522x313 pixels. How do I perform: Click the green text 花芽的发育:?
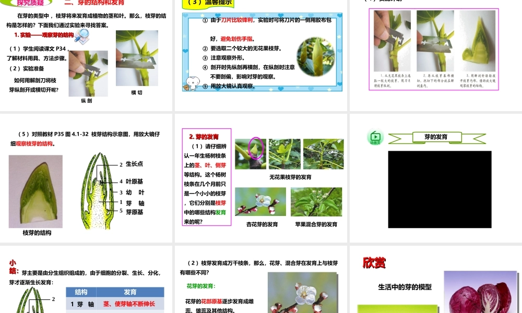coord(201,286)
